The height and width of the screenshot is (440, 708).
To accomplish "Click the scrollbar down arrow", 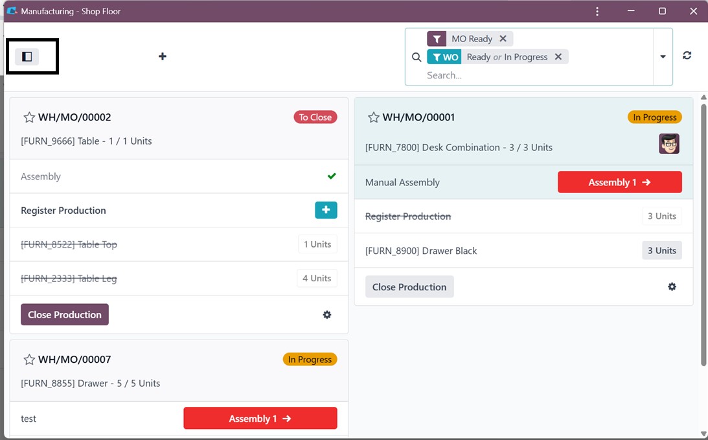I will [x=703, y=434].
